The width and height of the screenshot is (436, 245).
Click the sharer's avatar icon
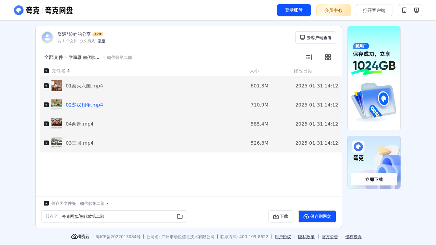(x=47, y=37)
